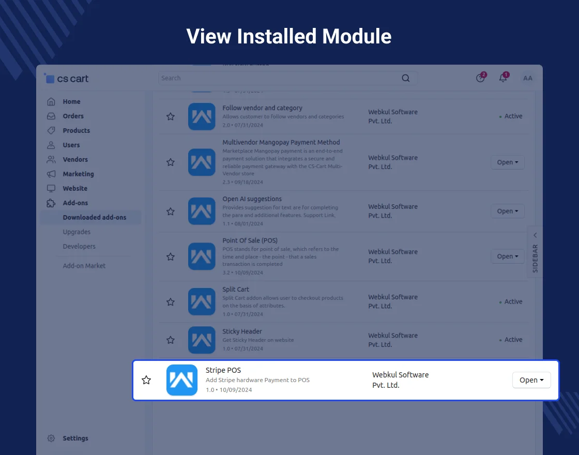Favorite the Sticky Header star
579x455 pixels.
click(x=170, y=340)
